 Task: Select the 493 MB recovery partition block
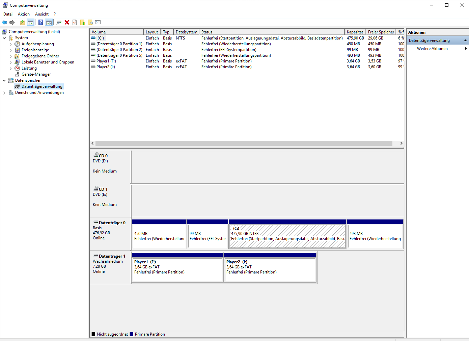click(x=375, y=234)
